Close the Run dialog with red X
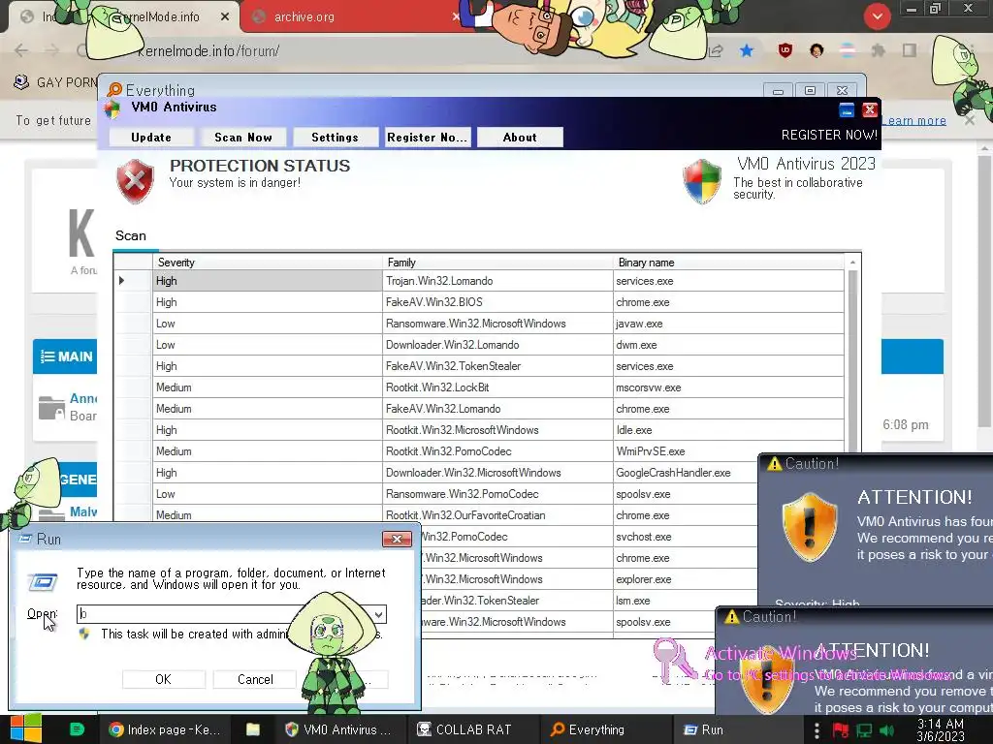Screen dimensions: 993x744 tap(397, 539)
